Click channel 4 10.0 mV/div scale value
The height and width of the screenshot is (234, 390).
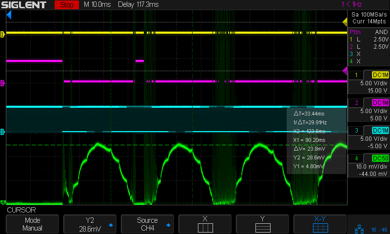click(371, 167)
